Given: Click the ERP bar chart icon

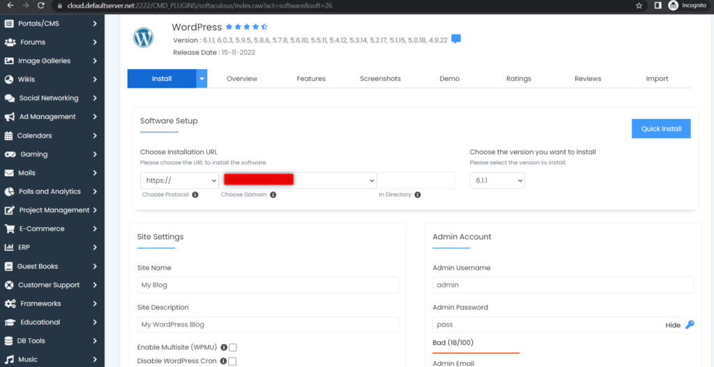Looking at the screenshot, I should [x=8, y=247].
